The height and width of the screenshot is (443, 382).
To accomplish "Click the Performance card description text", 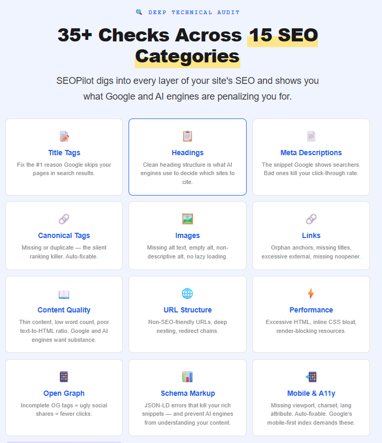I will 311,327.
